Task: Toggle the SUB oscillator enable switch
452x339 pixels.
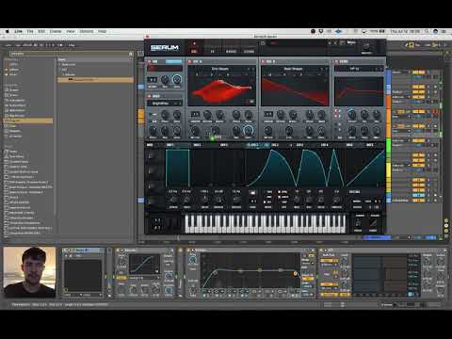Action: coord(150,61)
